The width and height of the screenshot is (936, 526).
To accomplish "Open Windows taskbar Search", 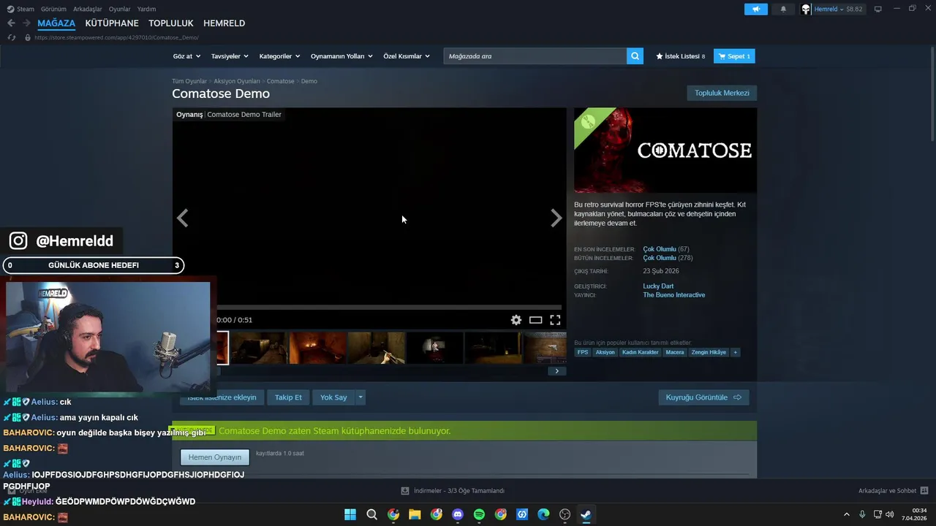I will 371,514.
